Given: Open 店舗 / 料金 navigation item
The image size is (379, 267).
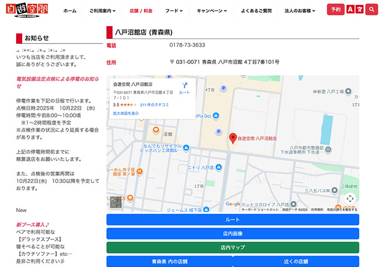Looking at the screenshot, I should pos(141,11).
